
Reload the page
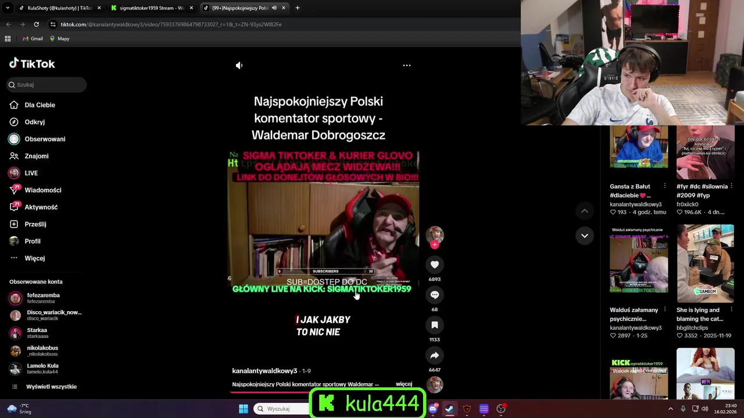(x=36, y=24)
